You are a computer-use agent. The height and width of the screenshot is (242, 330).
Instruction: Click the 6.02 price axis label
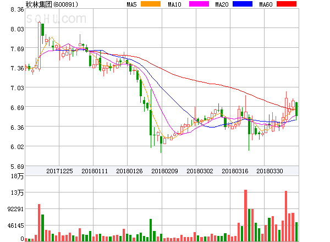pos(17,147)
